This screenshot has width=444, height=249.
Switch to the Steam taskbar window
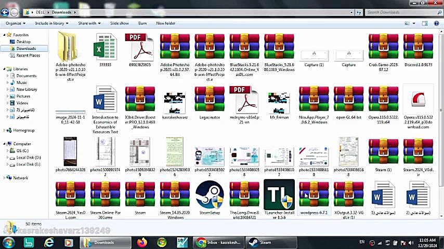271,242
